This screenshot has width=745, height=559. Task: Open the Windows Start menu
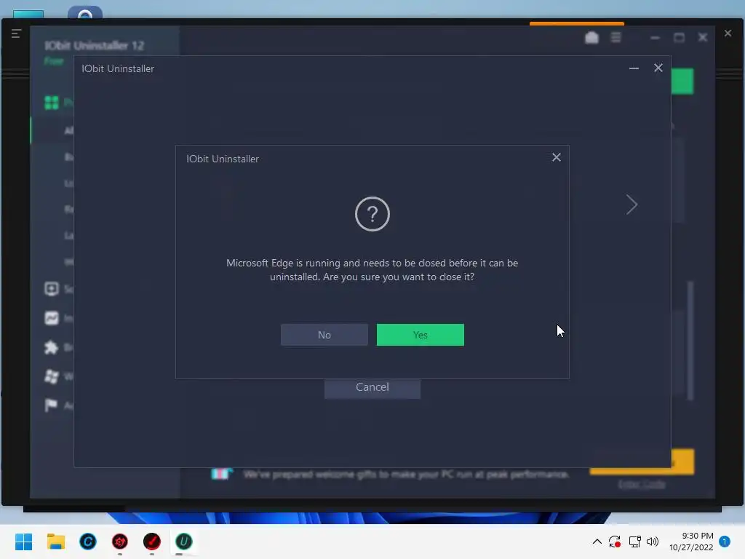coord(24,542)
